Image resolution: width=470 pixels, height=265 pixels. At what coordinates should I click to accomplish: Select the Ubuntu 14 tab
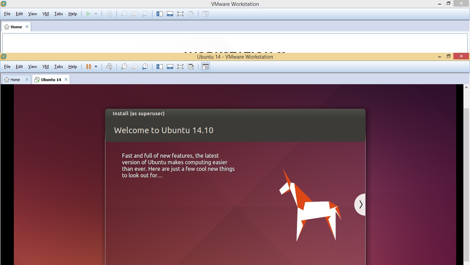coord(50,79)
